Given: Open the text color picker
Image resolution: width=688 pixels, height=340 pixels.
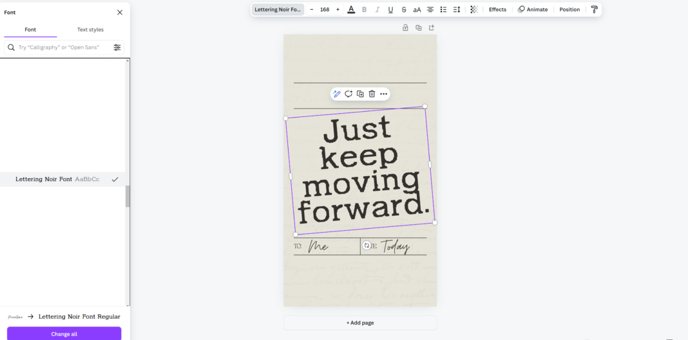Looking at the screenshot, I should pyautogui.click(x=351, y=10).
